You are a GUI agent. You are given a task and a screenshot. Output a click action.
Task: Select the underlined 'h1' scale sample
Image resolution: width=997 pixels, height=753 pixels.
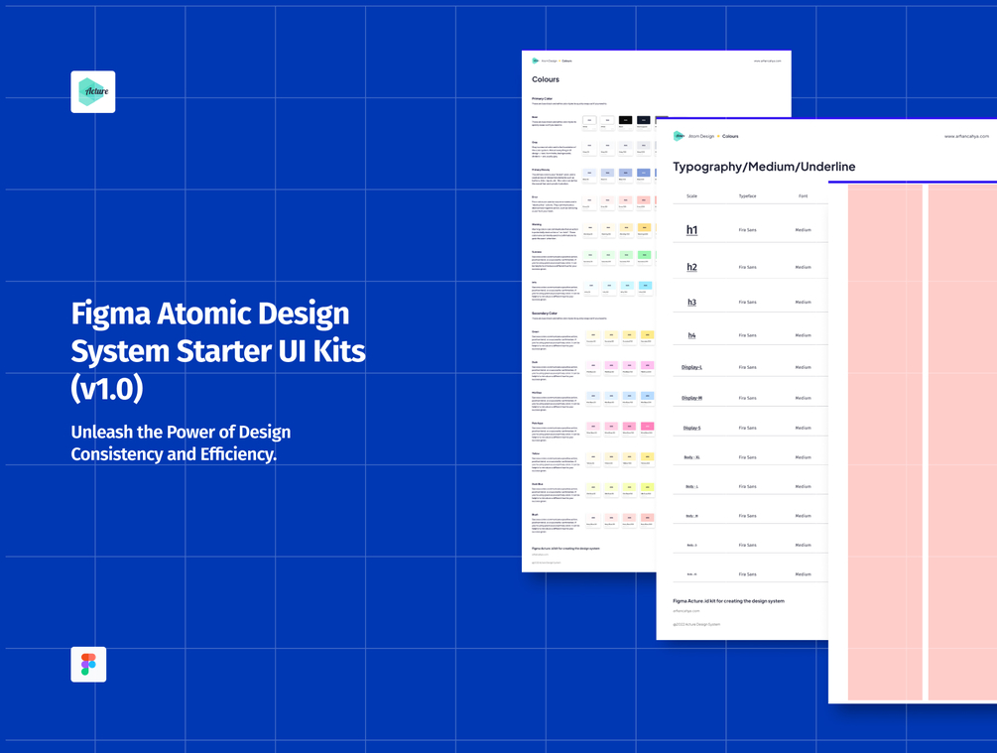click(691, 229)
